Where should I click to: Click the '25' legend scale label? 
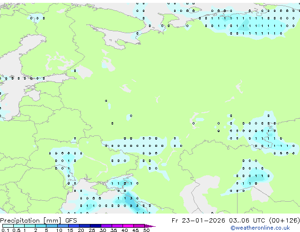pyautogui.click(x=92, y=230)
